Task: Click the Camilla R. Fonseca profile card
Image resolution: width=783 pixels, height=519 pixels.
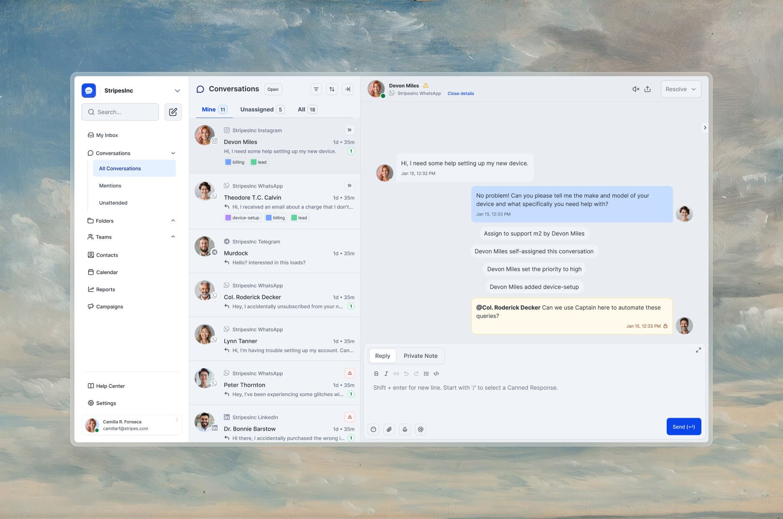Action: [x=131, y=425]
